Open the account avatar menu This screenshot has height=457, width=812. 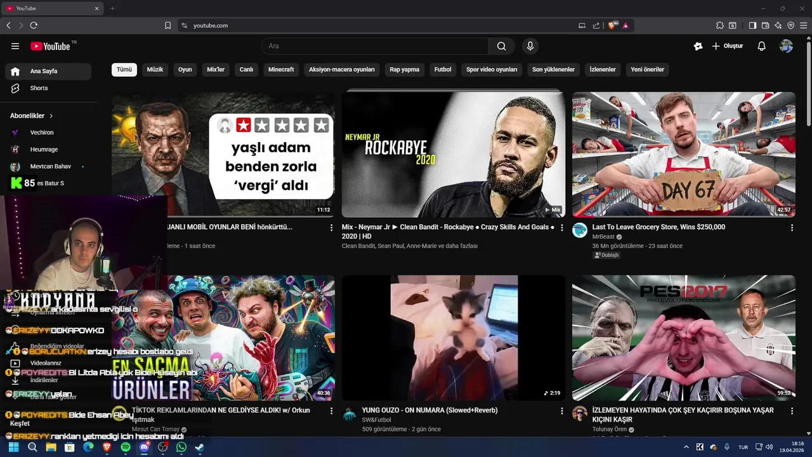786,46
